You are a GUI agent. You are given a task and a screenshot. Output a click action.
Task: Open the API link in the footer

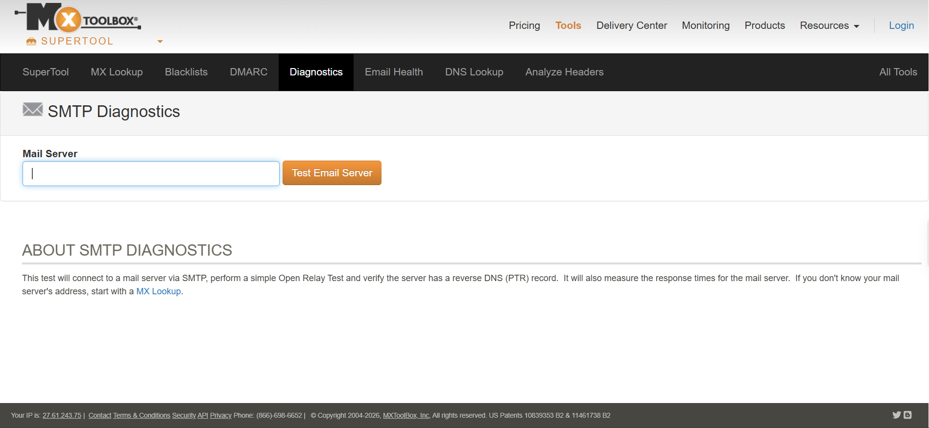tap(203, 415)
